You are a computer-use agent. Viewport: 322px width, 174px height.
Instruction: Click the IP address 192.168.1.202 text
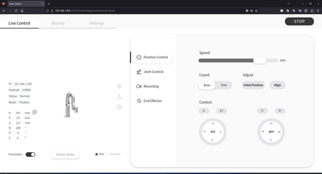pos(23,84)
